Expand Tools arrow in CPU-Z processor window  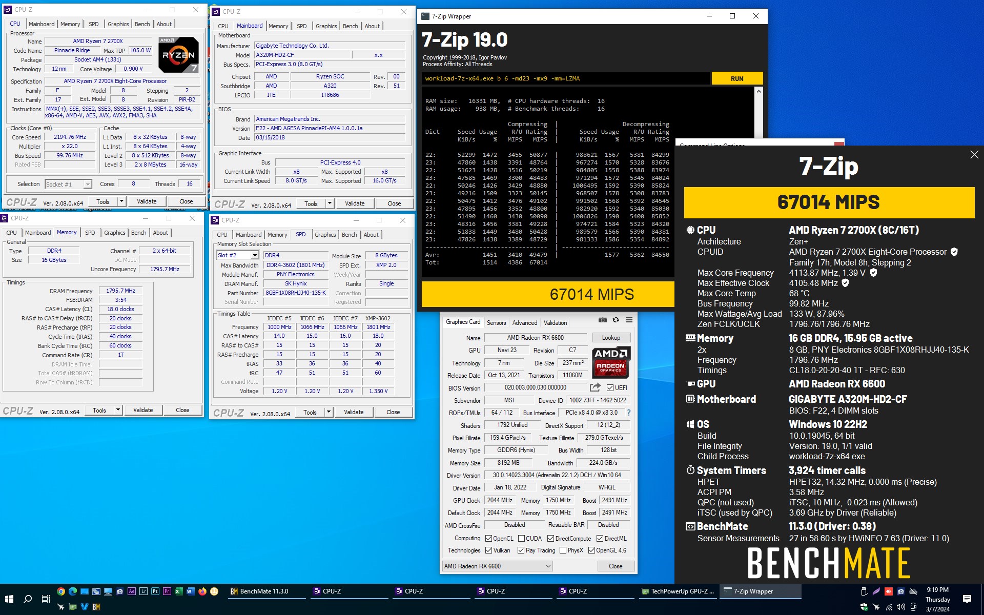(x=121, y=201)
